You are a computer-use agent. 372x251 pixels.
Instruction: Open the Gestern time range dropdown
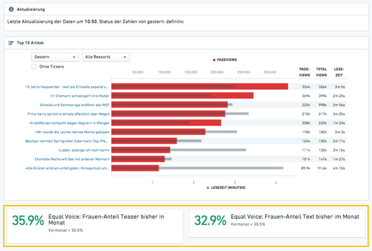tap(55, 57)
